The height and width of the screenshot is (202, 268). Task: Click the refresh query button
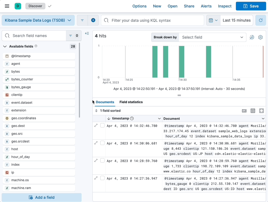coord(261,20)
